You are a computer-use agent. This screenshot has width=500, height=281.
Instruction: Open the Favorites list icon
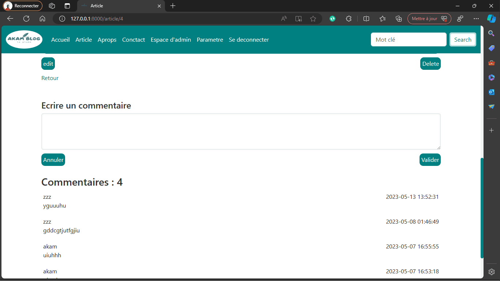(383, 19)
